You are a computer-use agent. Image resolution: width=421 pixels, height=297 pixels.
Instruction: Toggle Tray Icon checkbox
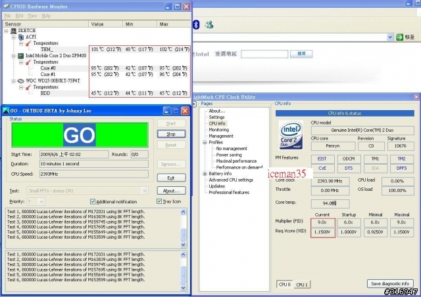click(159, 201)
